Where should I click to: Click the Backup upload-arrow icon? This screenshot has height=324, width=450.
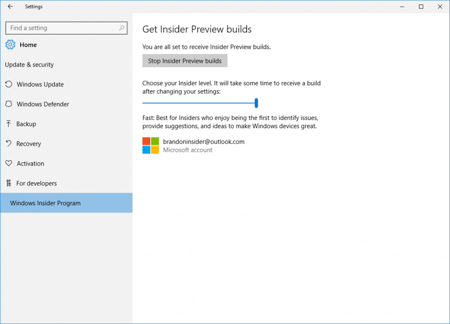click(9, 124)
